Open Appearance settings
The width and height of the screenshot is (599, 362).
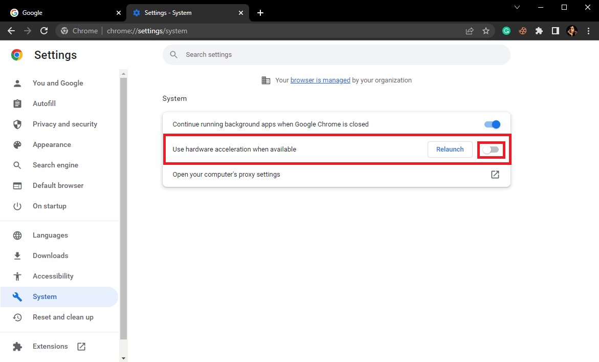59,145
